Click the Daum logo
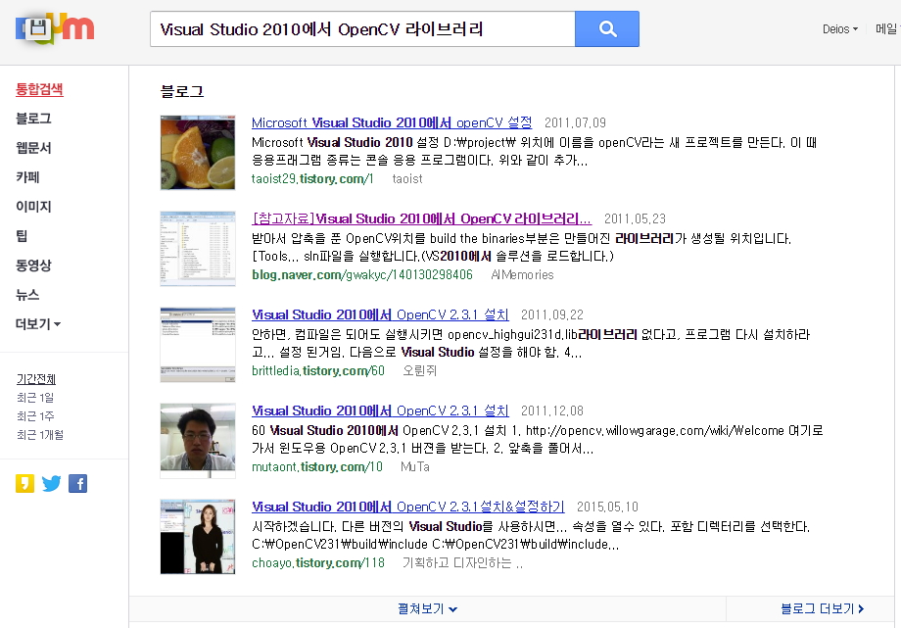 coord(55,28)
